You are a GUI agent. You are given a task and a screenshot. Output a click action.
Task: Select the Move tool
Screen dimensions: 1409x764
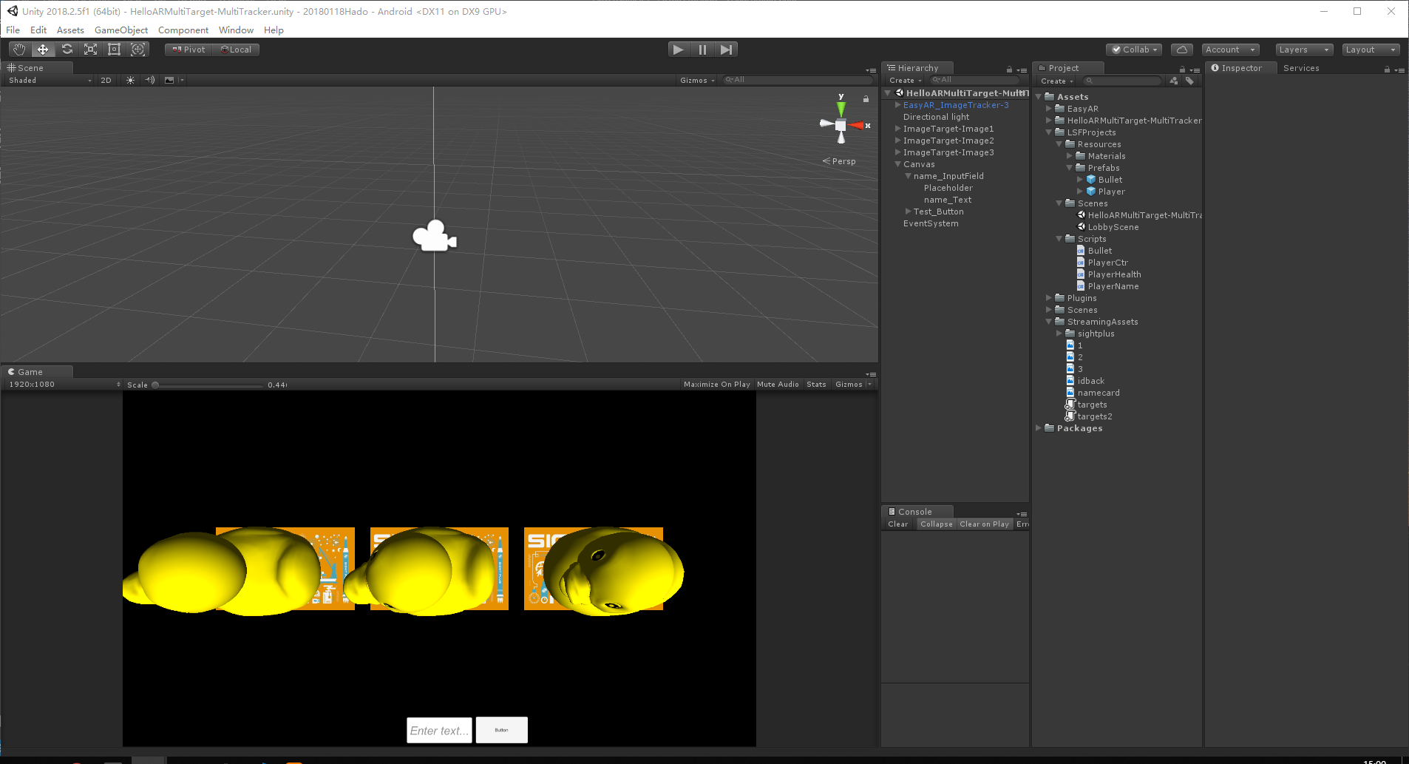click(43, 49)
